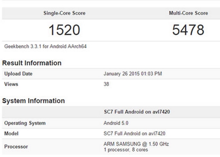This screenshot has width=220, height=157.
Task: Select the 1520 single-core score value
Action: (64, 30)
